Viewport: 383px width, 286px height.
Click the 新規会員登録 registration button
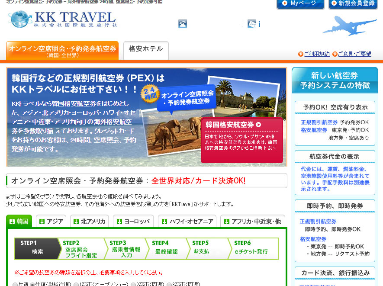pos(353,3)
